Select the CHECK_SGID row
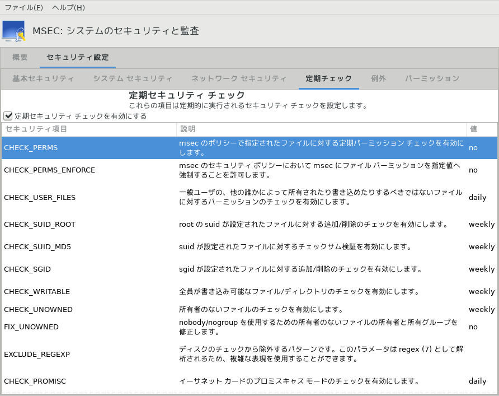 click(249, 269)
